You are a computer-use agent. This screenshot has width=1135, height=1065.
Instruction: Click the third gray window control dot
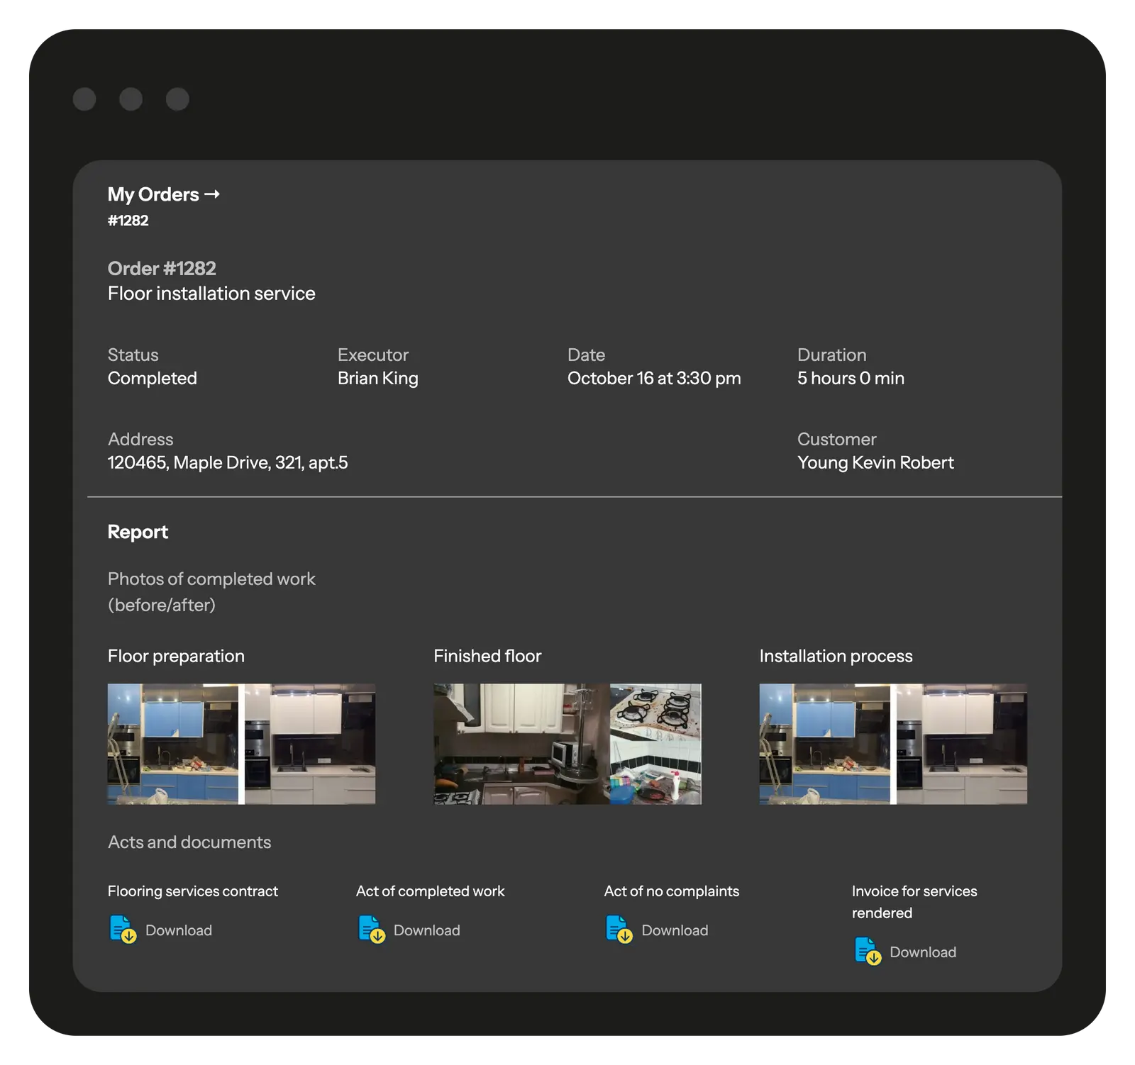177,99
